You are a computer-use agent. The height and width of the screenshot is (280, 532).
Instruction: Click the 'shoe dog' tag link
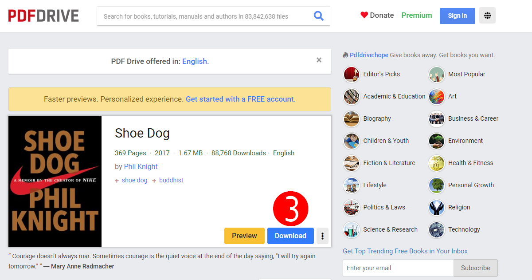coord(135,180)
